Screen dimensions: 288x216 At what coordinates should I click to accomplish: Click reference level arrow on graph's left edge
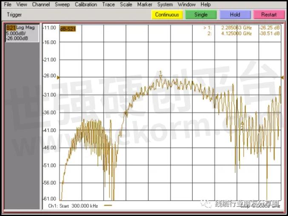tap(58, 77)
